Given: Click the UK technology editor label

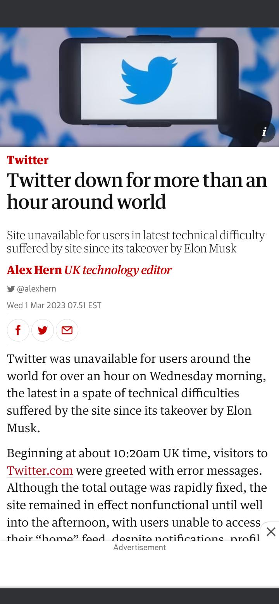Looking at the screenshot, I should click(118, 271).
